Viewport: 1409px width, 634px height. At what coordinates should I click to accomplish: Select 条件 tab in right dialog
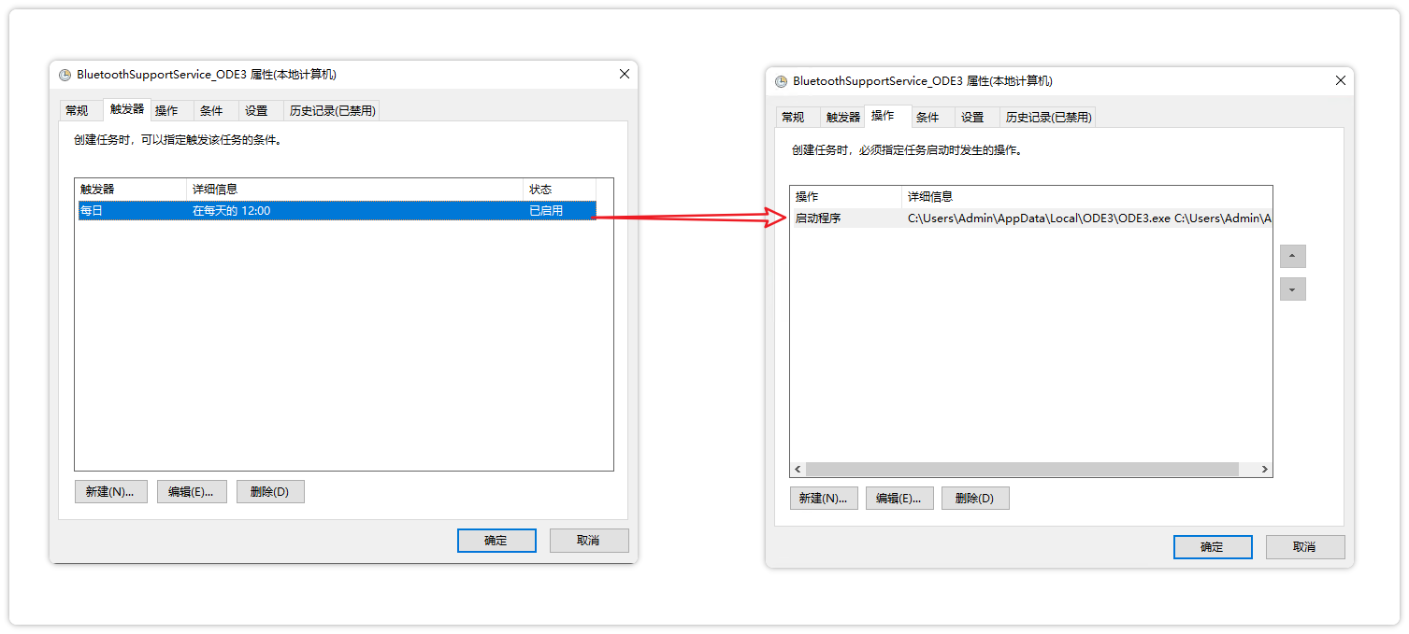click(927, 118)
